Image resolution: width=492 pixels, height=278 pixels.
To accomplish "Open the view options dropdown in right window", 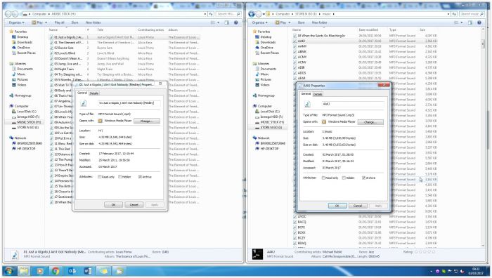I will (462, 22).
